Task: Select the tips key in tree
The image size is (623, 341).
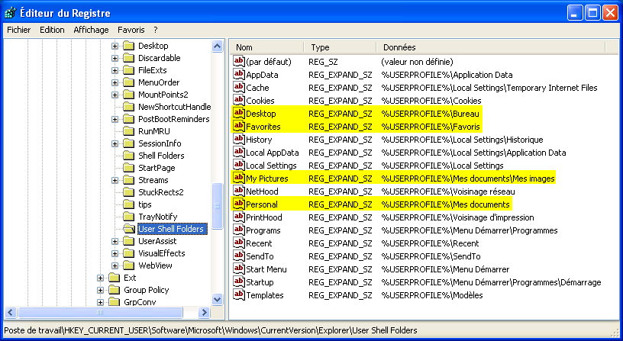Action: click(144, 204)
